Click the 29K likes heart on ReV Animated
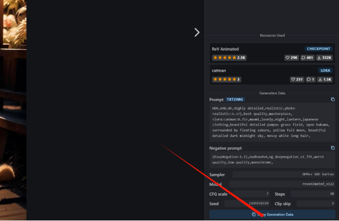 [292, 58]
